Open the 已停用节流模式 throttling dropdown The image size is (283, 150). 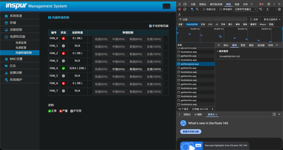245,9
